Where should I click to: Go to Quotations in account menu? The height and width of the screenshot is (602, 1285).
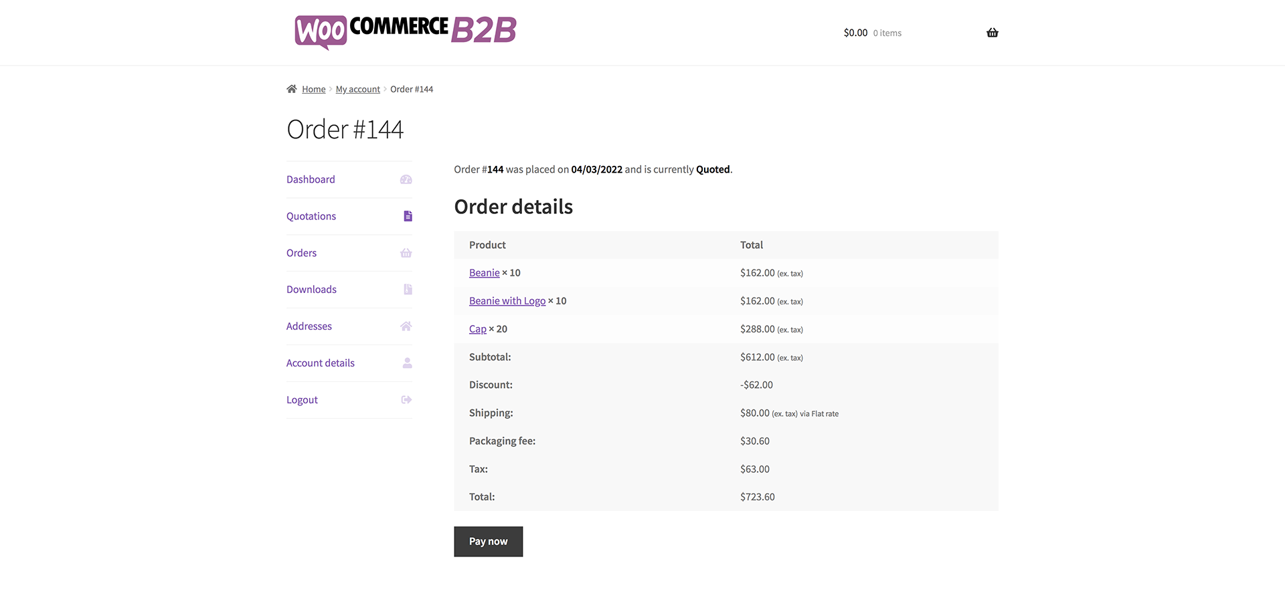click(x=311, y=216)
